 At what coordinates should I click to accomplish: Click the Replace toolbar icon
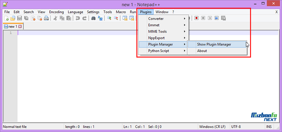tap(100, 18)
